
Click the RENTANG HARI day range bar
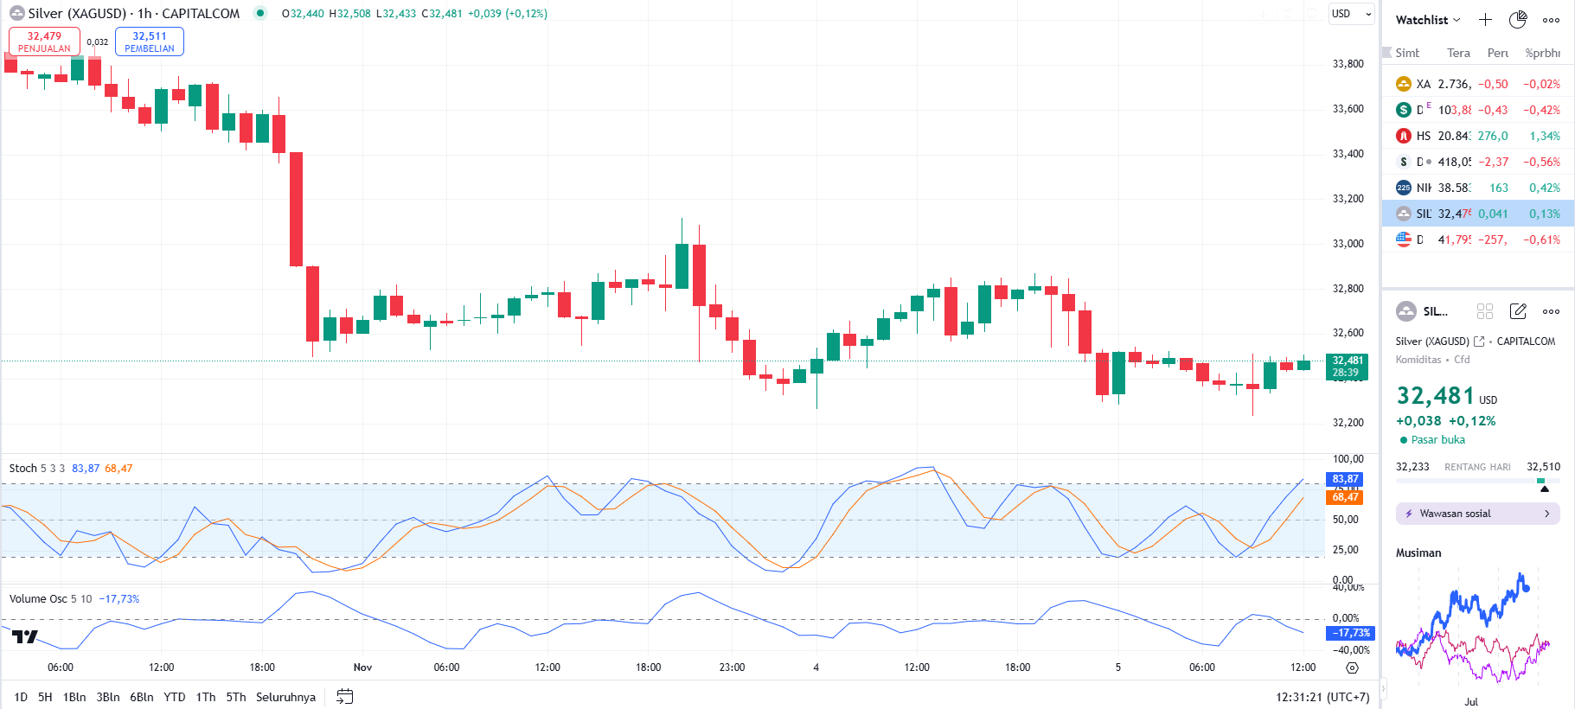pyautogui.click(x=1477, y=480)
